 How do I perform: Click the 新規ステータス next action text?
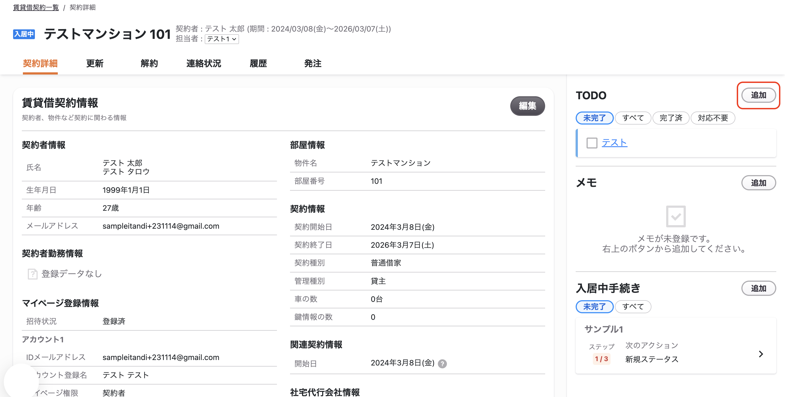pyautogui.click(x=652, y=359)
